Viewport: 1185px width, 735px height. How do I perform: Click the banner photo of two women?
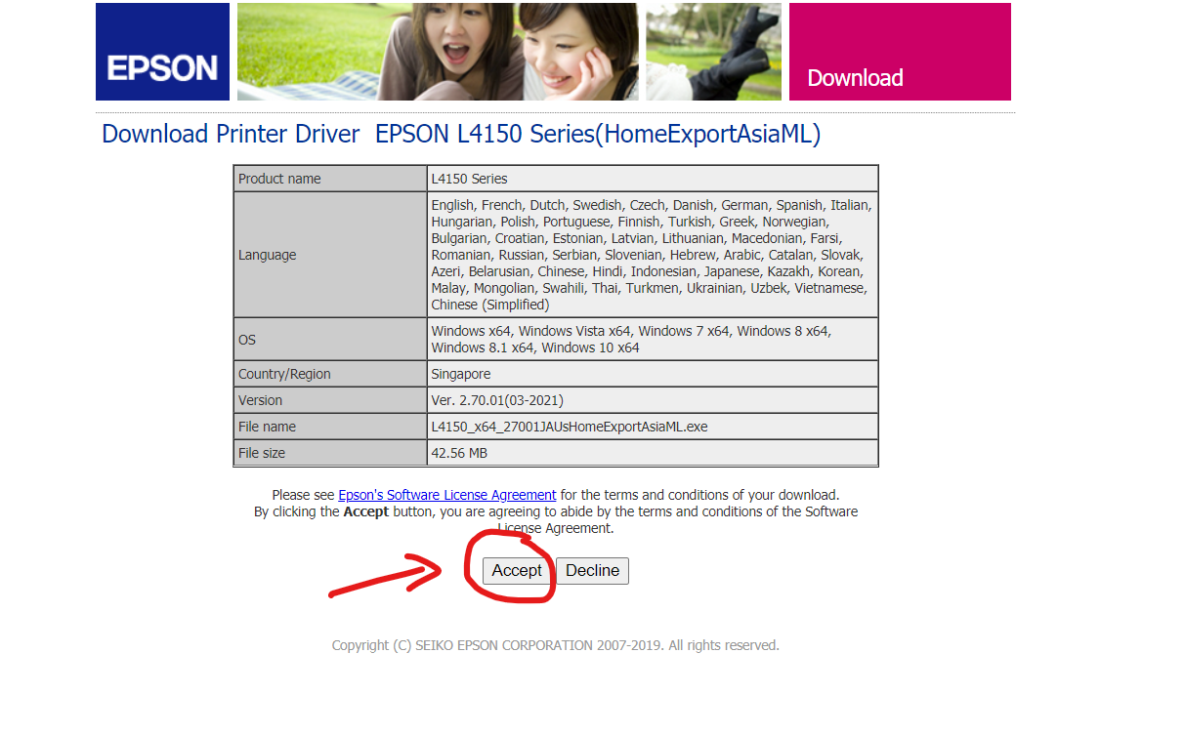point(438,52)
